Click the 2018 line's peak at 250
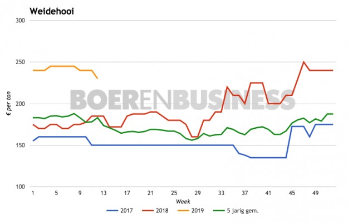 pyautogui.click(x=303, y=62)
